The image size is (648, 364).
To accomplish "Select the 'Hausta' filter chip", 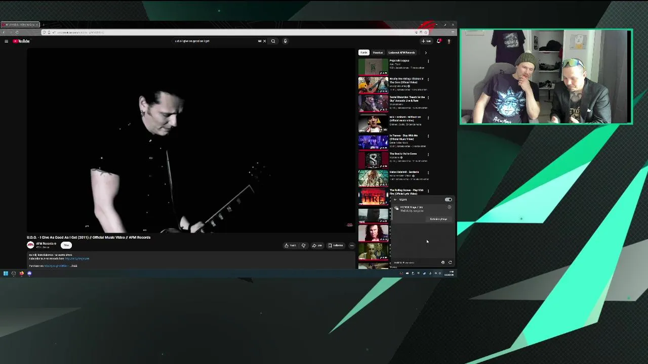I will 378,53.
